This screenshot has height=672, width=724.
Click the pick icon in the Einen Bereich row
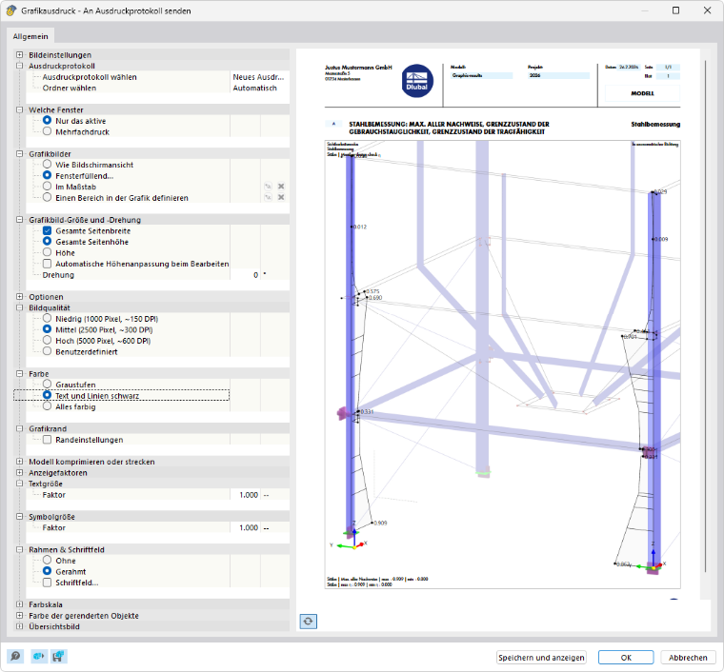[269, 197]
